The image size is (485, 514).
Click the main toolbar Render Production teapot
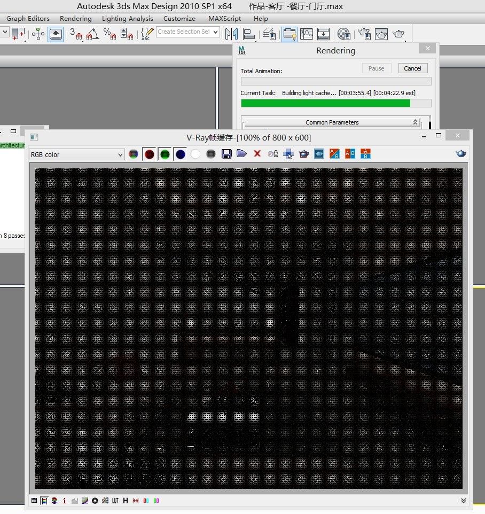tap(398, 34)
